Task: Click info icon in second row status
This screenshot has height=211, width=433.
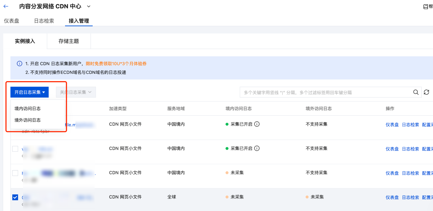Action: [257, 148]
